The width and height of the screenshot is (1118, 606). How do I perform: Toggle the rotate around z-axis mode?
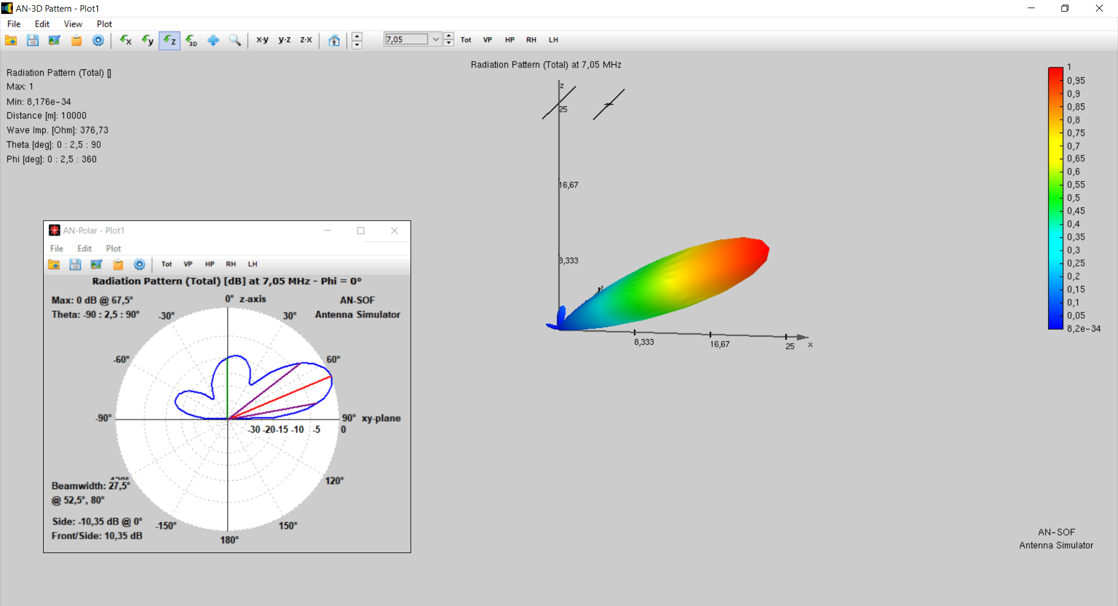coord(169,40)
